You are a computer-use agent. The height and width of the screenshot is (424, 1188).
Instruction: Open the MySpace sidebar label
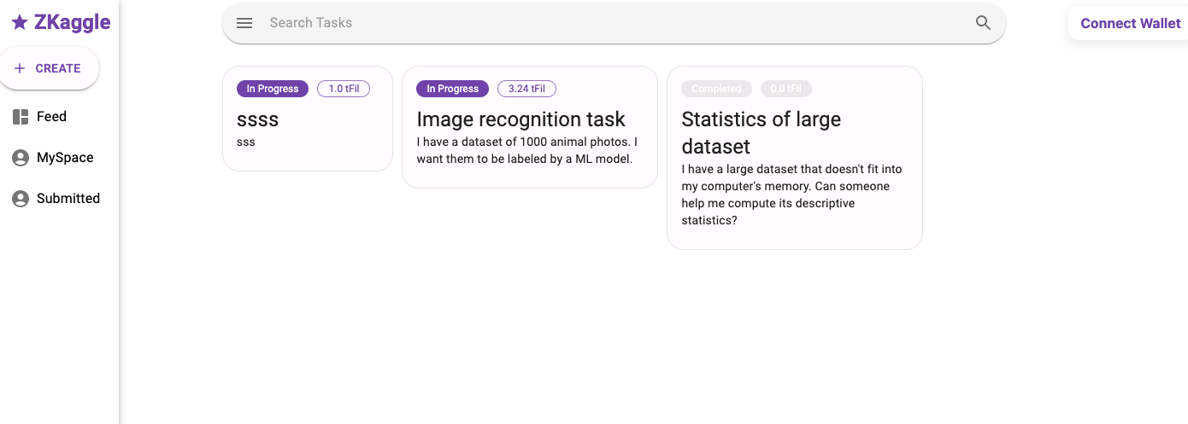(x=65, y=158)
